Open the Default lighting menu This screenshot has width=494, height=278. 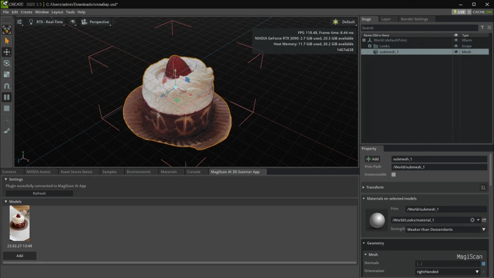pos(344,22)
